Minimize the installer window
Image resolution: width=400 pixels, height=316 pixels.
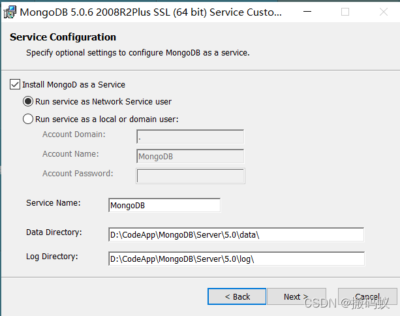pos(307,12)
